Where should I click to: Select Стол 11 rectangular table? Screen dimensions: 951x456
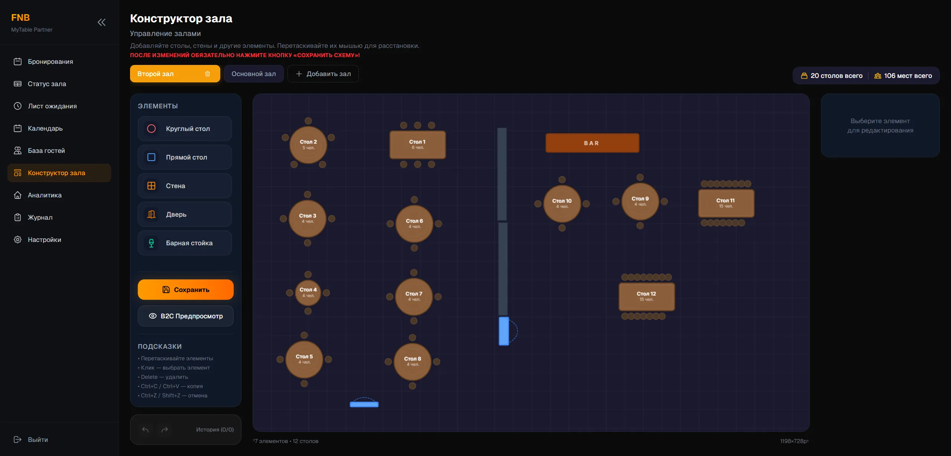[726, 203]
